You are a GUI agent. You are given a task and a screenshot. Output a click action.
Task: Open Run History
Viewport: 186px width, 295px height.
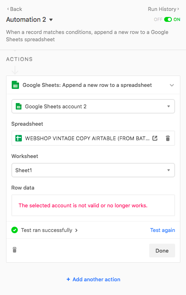[163, 9]
